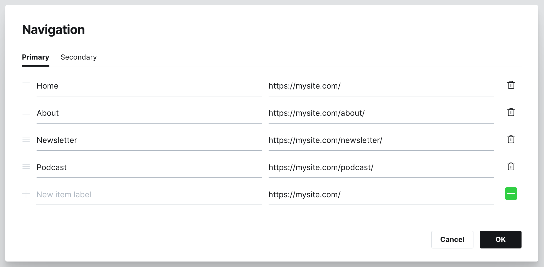Screen dimensions: 544x267
Task: Edit the Home label field
Action: (x=149, y=86)
